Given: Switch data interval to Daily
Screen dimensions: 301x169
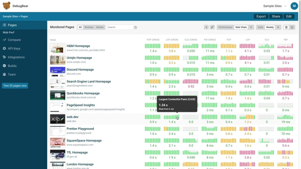Looking at the screenshot, I should 260,27.
